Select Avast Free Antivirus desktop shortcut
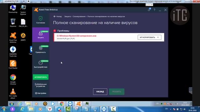This screenshot has width=200, height=112. pyautogui.click(x=13, y=38)
